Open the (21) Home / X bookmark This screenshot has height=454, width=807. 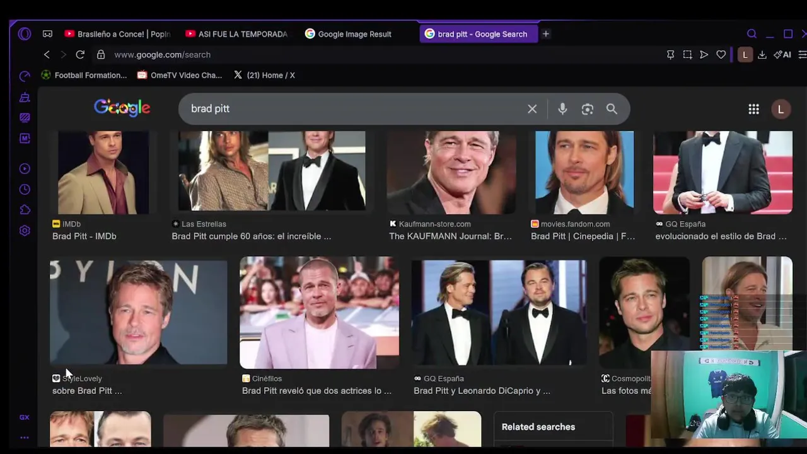pyautogui.click(x=264, y=75)
